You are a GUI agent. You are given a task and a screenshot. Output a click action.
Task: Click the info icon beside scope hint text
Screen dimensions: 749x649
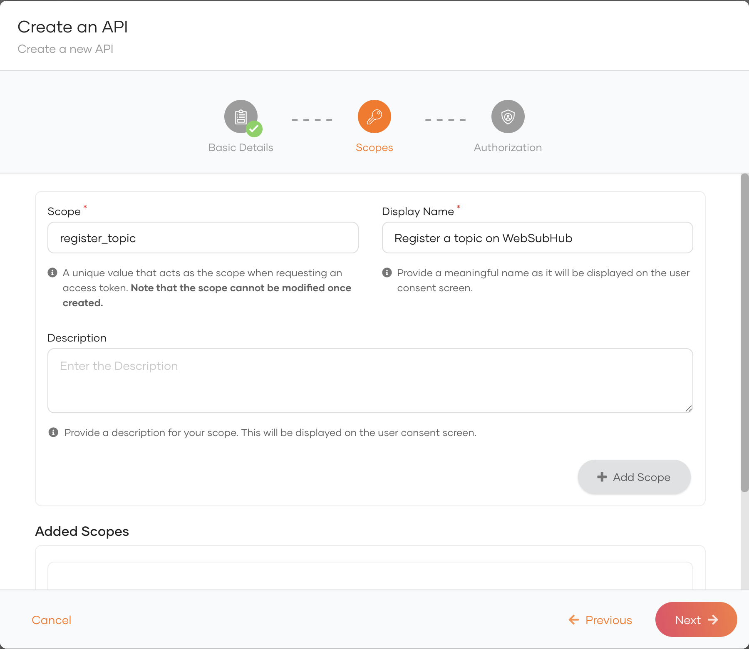tap(52, 273)
